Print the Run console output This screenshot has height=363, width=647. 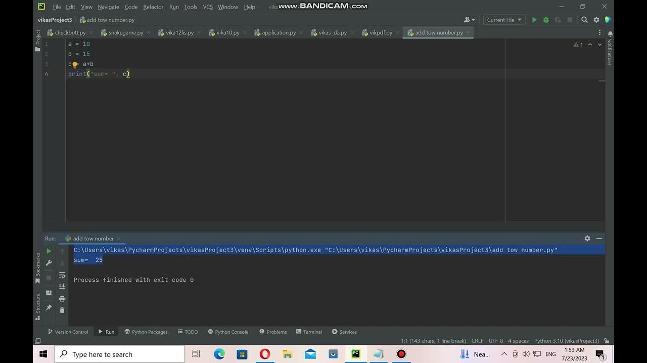click(x=62, y=298)
